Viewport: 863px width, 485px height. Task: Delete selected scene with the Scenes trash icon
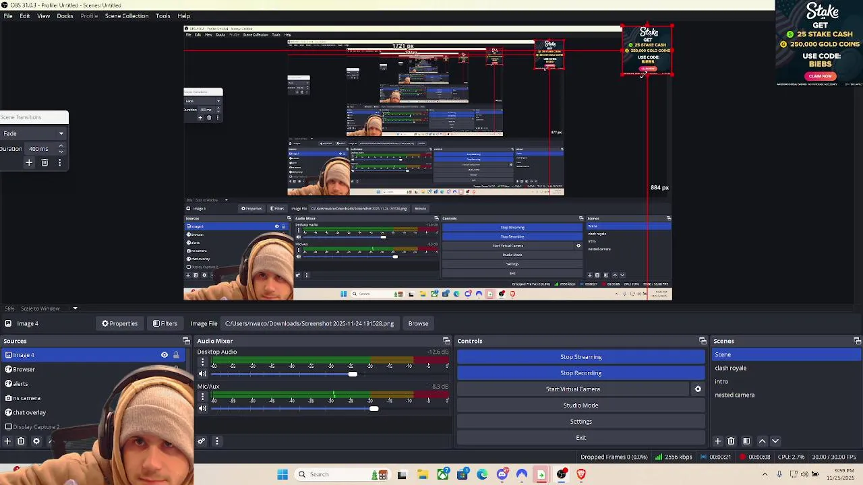[731, 441]
